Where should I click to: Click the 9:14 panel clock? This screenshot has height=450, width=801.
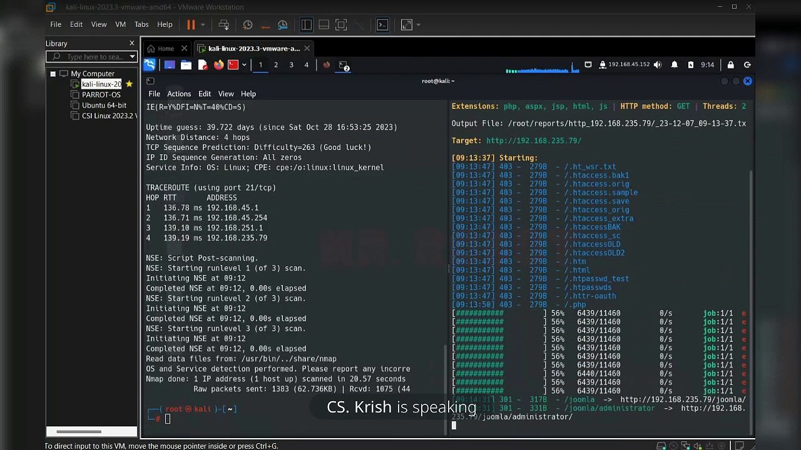(708, 65)
